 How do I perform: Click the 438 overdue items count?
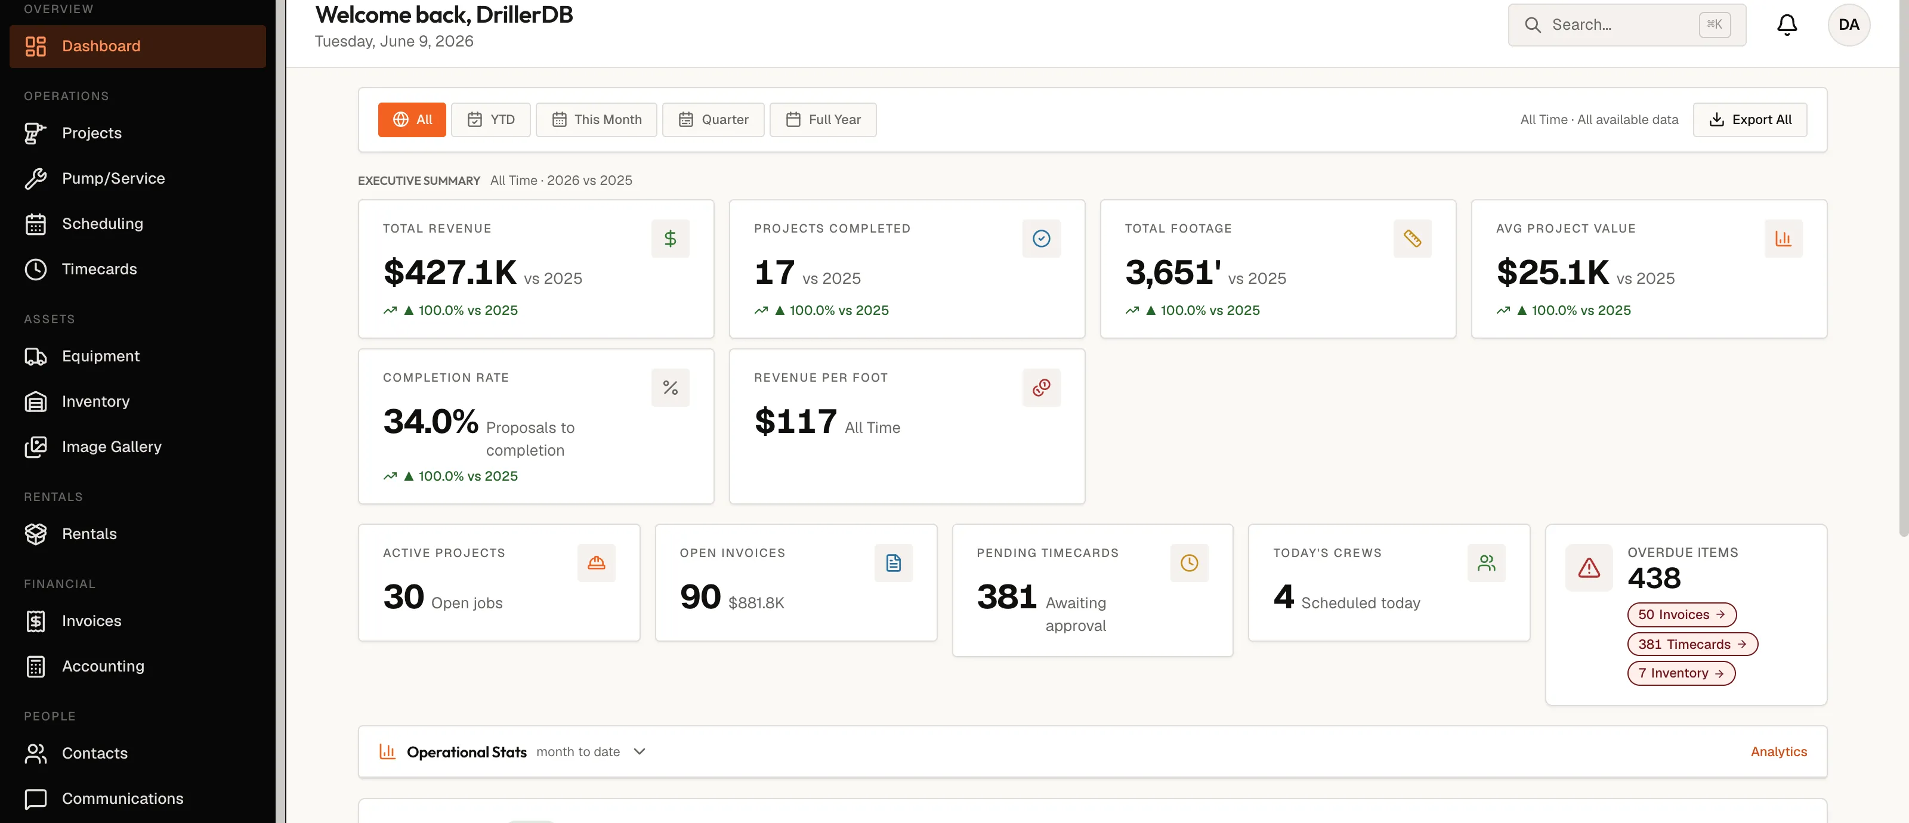[1653, 578]
